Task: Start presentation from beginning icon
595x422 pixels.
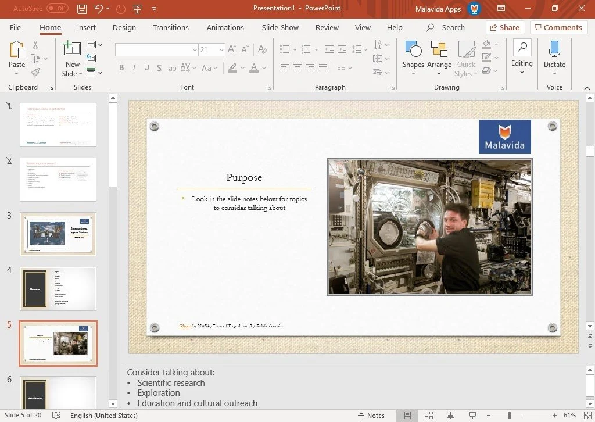Action: (138, 8)
